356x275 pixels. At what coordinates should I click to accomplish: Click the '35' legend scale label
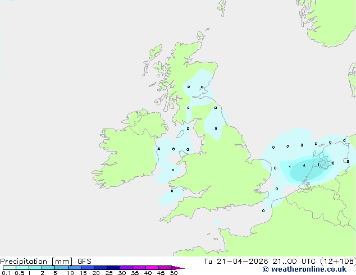(x=135, y=273)
